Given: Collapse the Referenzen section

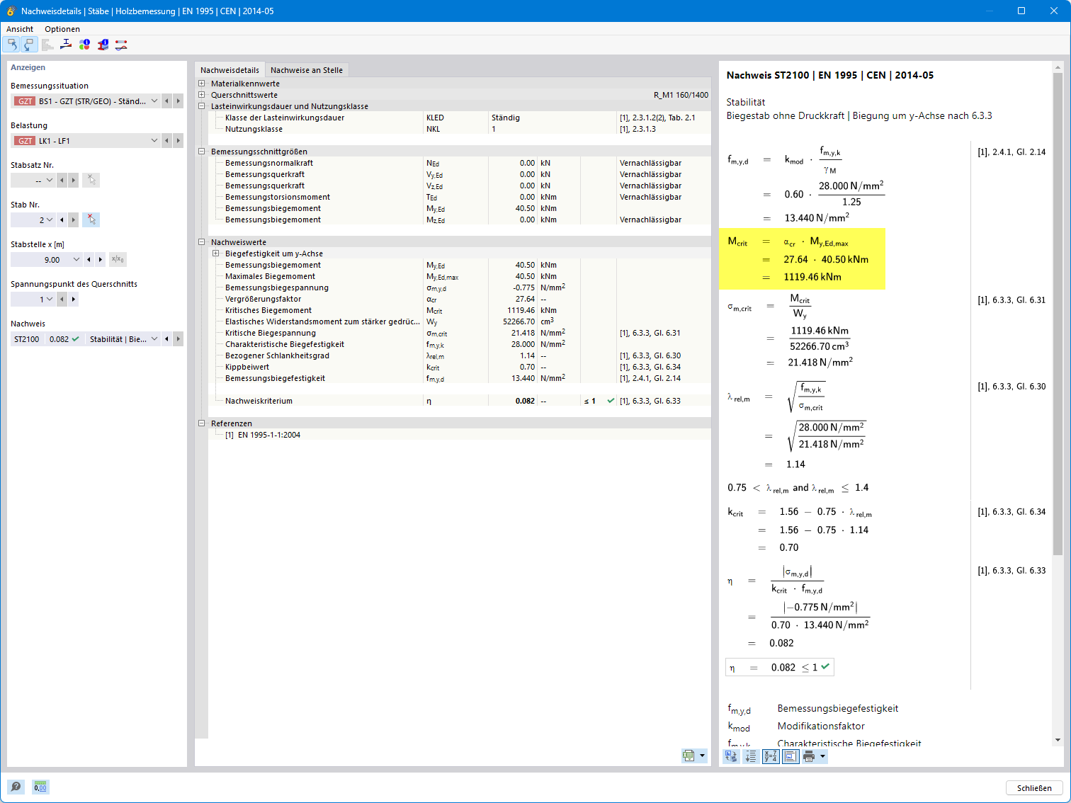Looking at the screenshot, I should 202,423.
